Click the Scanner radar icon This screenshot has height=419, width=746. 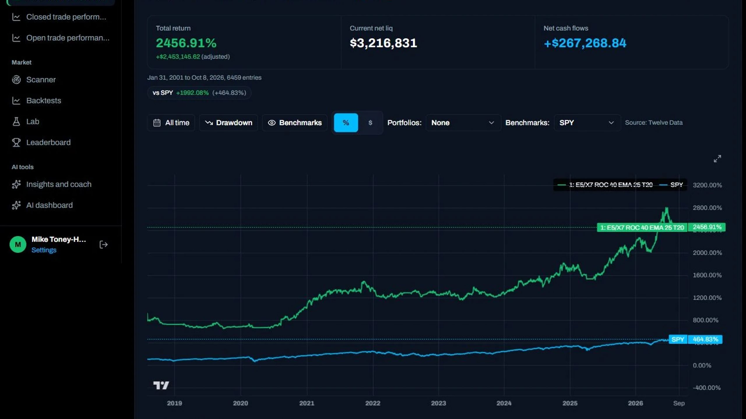tap(16, 80)
